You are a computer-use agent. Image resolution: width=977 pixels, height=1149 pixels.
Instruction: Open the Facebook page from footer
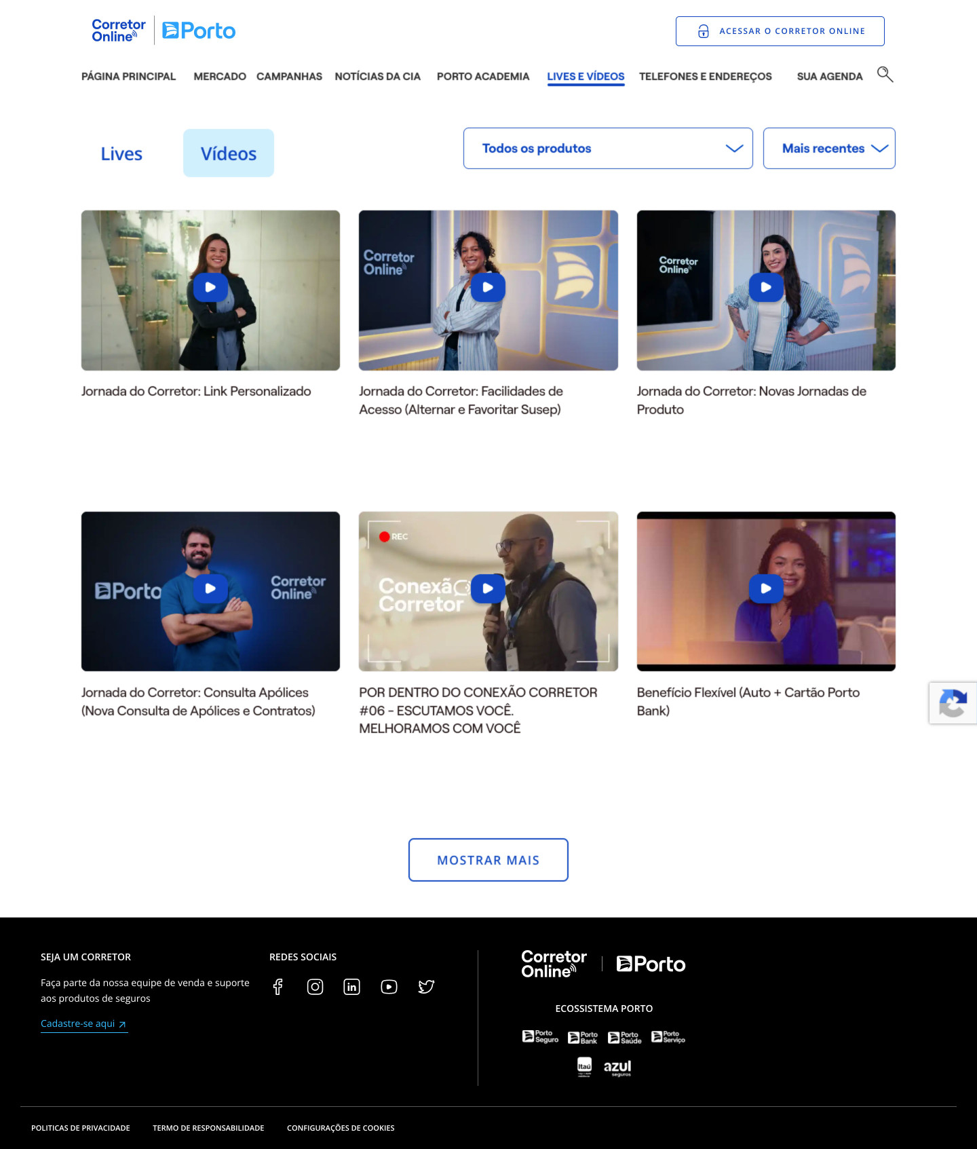coord(277,987)
